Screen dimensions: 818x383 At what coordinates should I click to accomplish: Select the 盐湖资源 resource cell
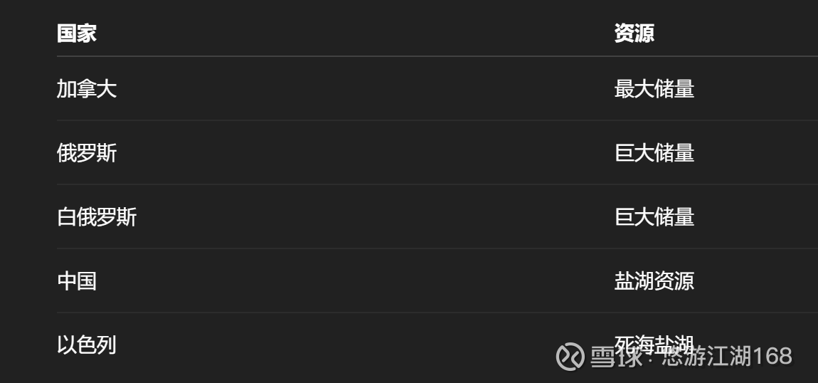654,281
